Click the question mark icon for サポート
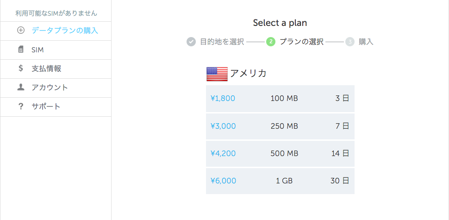Screen dimensions: 449x220 (21, 107)
